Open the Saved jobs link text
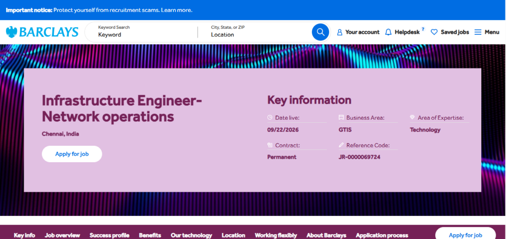 (455, 32)
